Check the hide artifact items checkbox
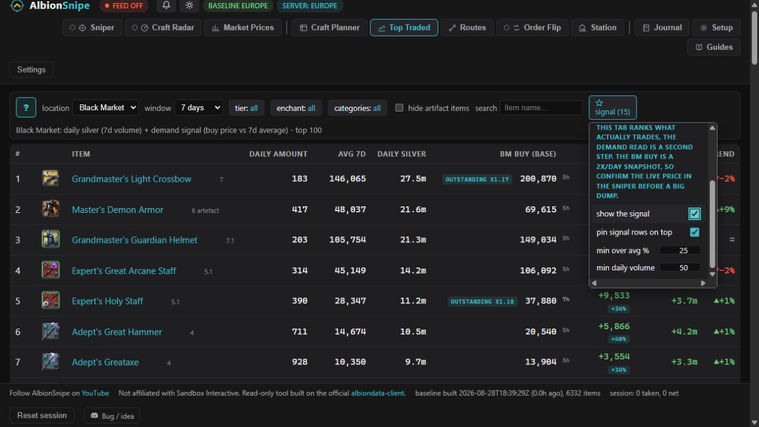The height and width of the screenshot is (427, 759). pos(399,108)
